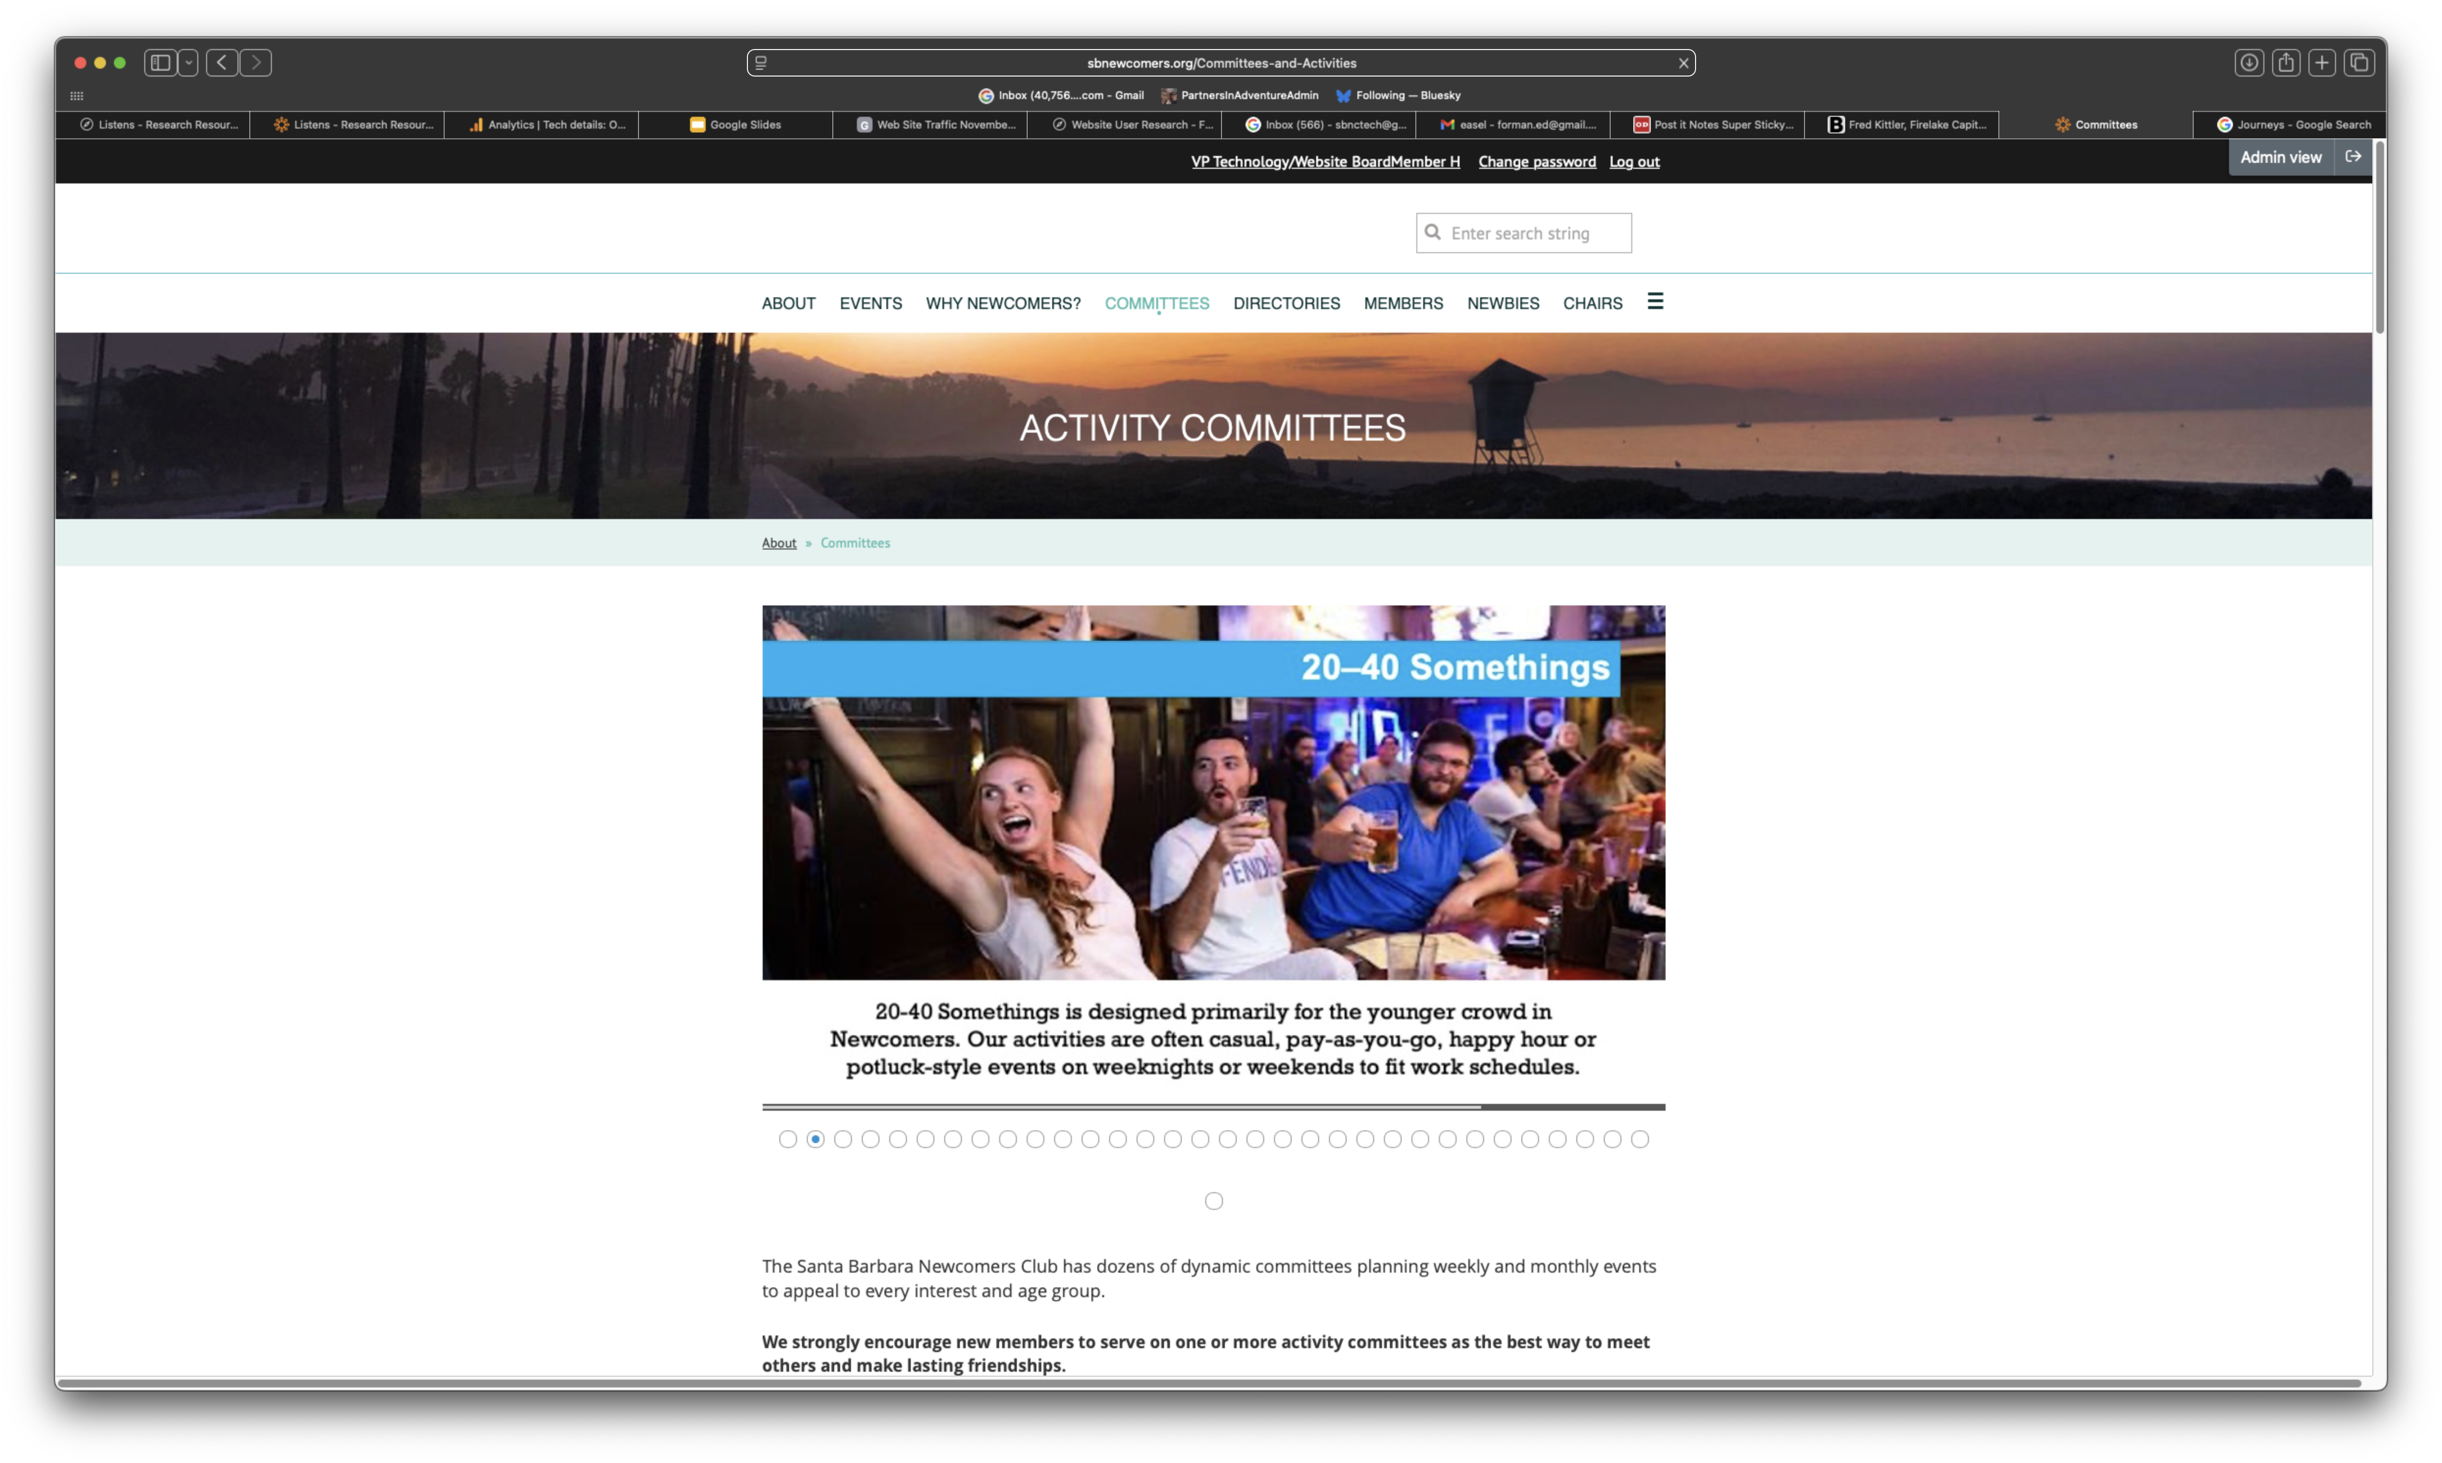The width and height of the screenshot is (2442, 1463).
Task: Expand the sidebar dropdown chevron in Safari
Action: coord(188,63)
